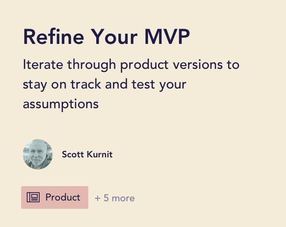Click the plus sign before "5 more"

98,198
